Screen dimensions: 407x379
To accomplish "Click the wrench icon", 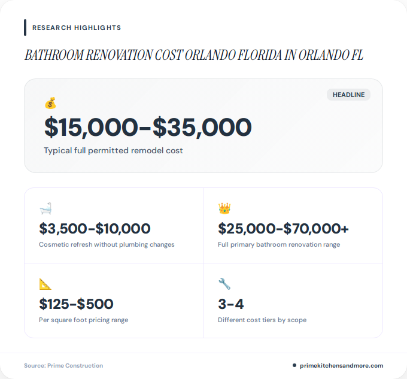I will coord(224,284).
